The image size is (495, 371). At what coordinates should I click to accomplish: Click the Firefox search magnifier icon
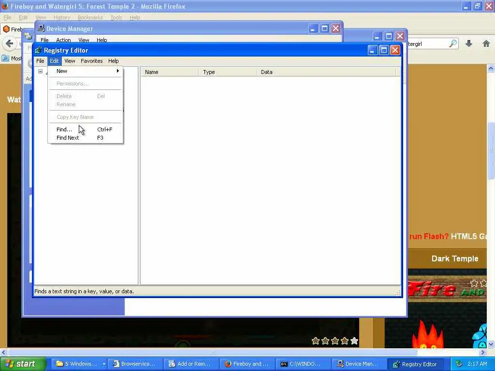click(453, 43)
